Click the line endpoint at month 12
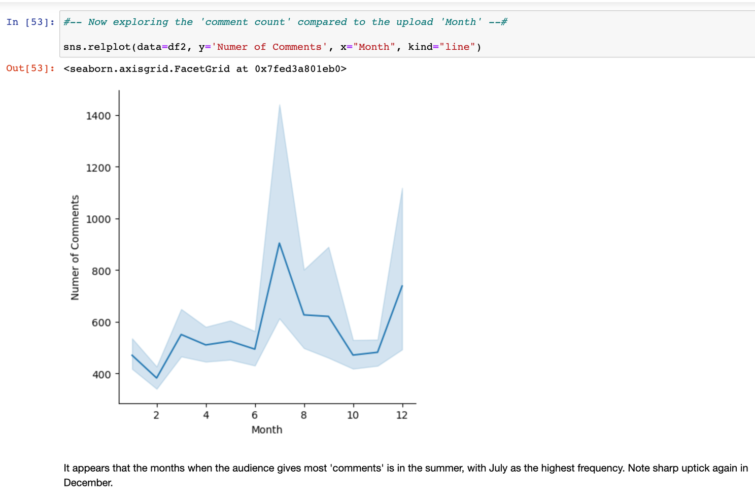This screenshot has height=492, width=755. pos(402,286)
